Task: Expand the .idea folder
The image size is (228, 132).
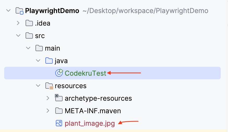Action: coord(18,23)
